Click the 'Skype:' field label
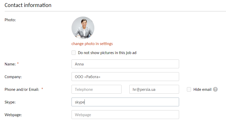Screen dimensions: 226x126 pyautogui.click(x=10, y=102)
